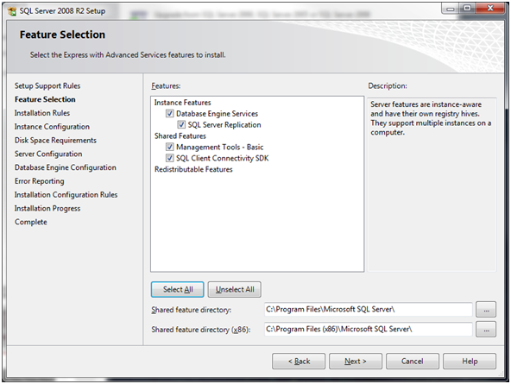
Task: Click the Unselect All button
Action: 235,289
